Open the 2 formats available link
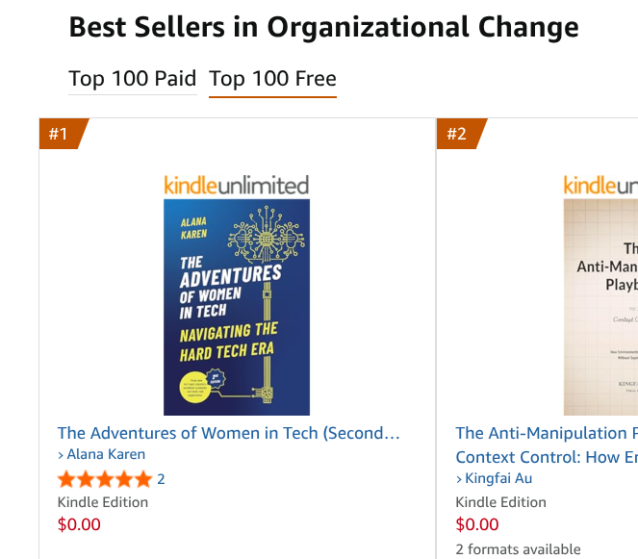 [x=518, y=549]
